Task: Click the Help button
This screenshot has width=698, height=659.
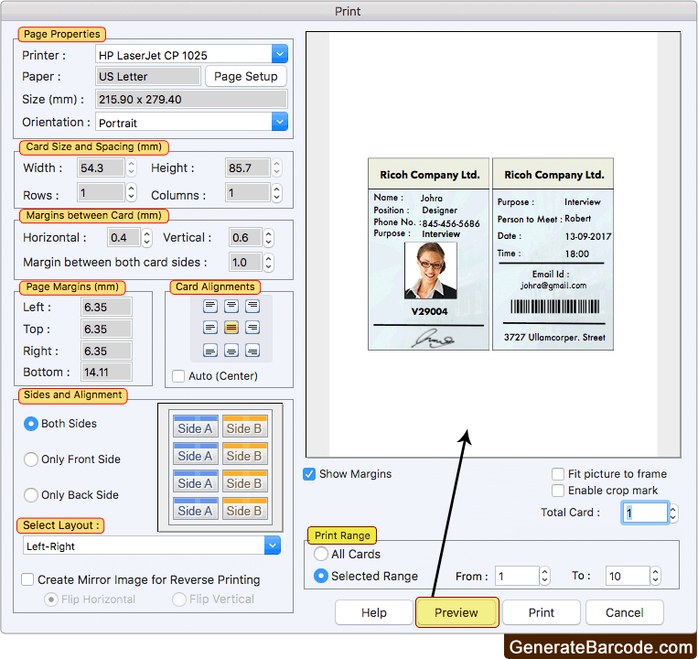Action: [374, 612]
